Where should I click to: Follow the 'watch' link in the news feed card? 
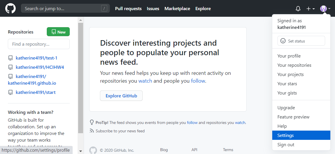click(x=145, y=81)
